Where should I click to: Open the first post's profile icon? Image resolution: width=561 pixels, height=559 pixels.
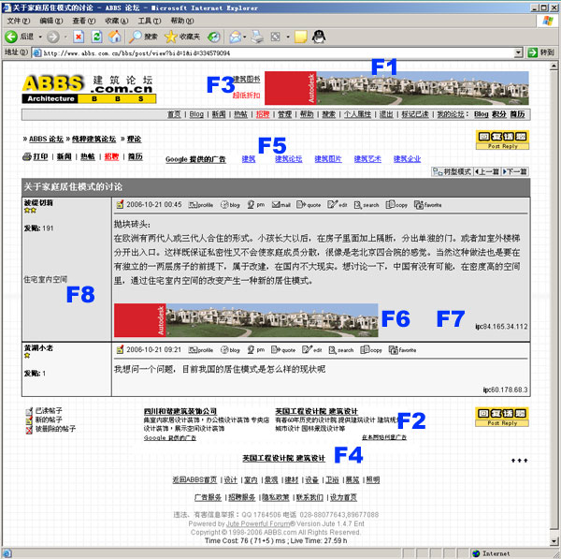pos(201,204)
